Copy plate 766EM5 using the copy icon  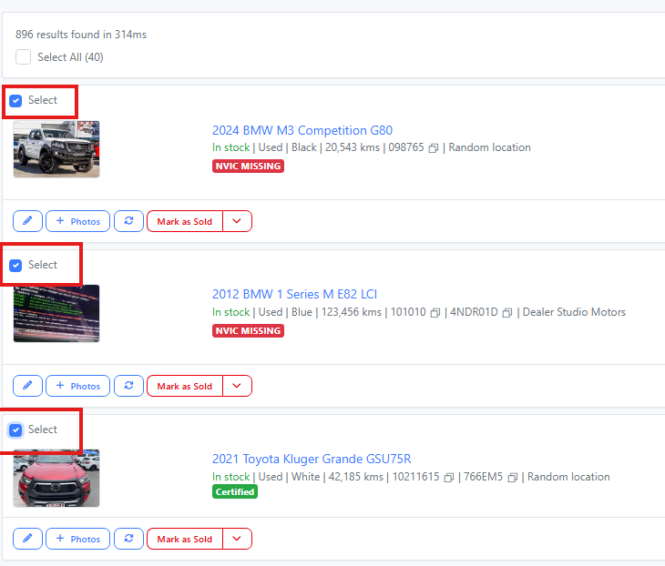click(513, 478)
